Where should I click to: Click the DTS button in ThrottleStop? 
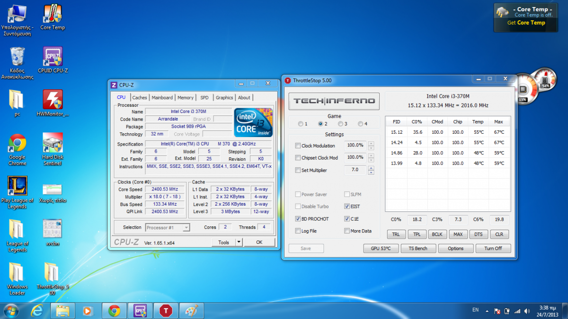(x=479, y=234)
